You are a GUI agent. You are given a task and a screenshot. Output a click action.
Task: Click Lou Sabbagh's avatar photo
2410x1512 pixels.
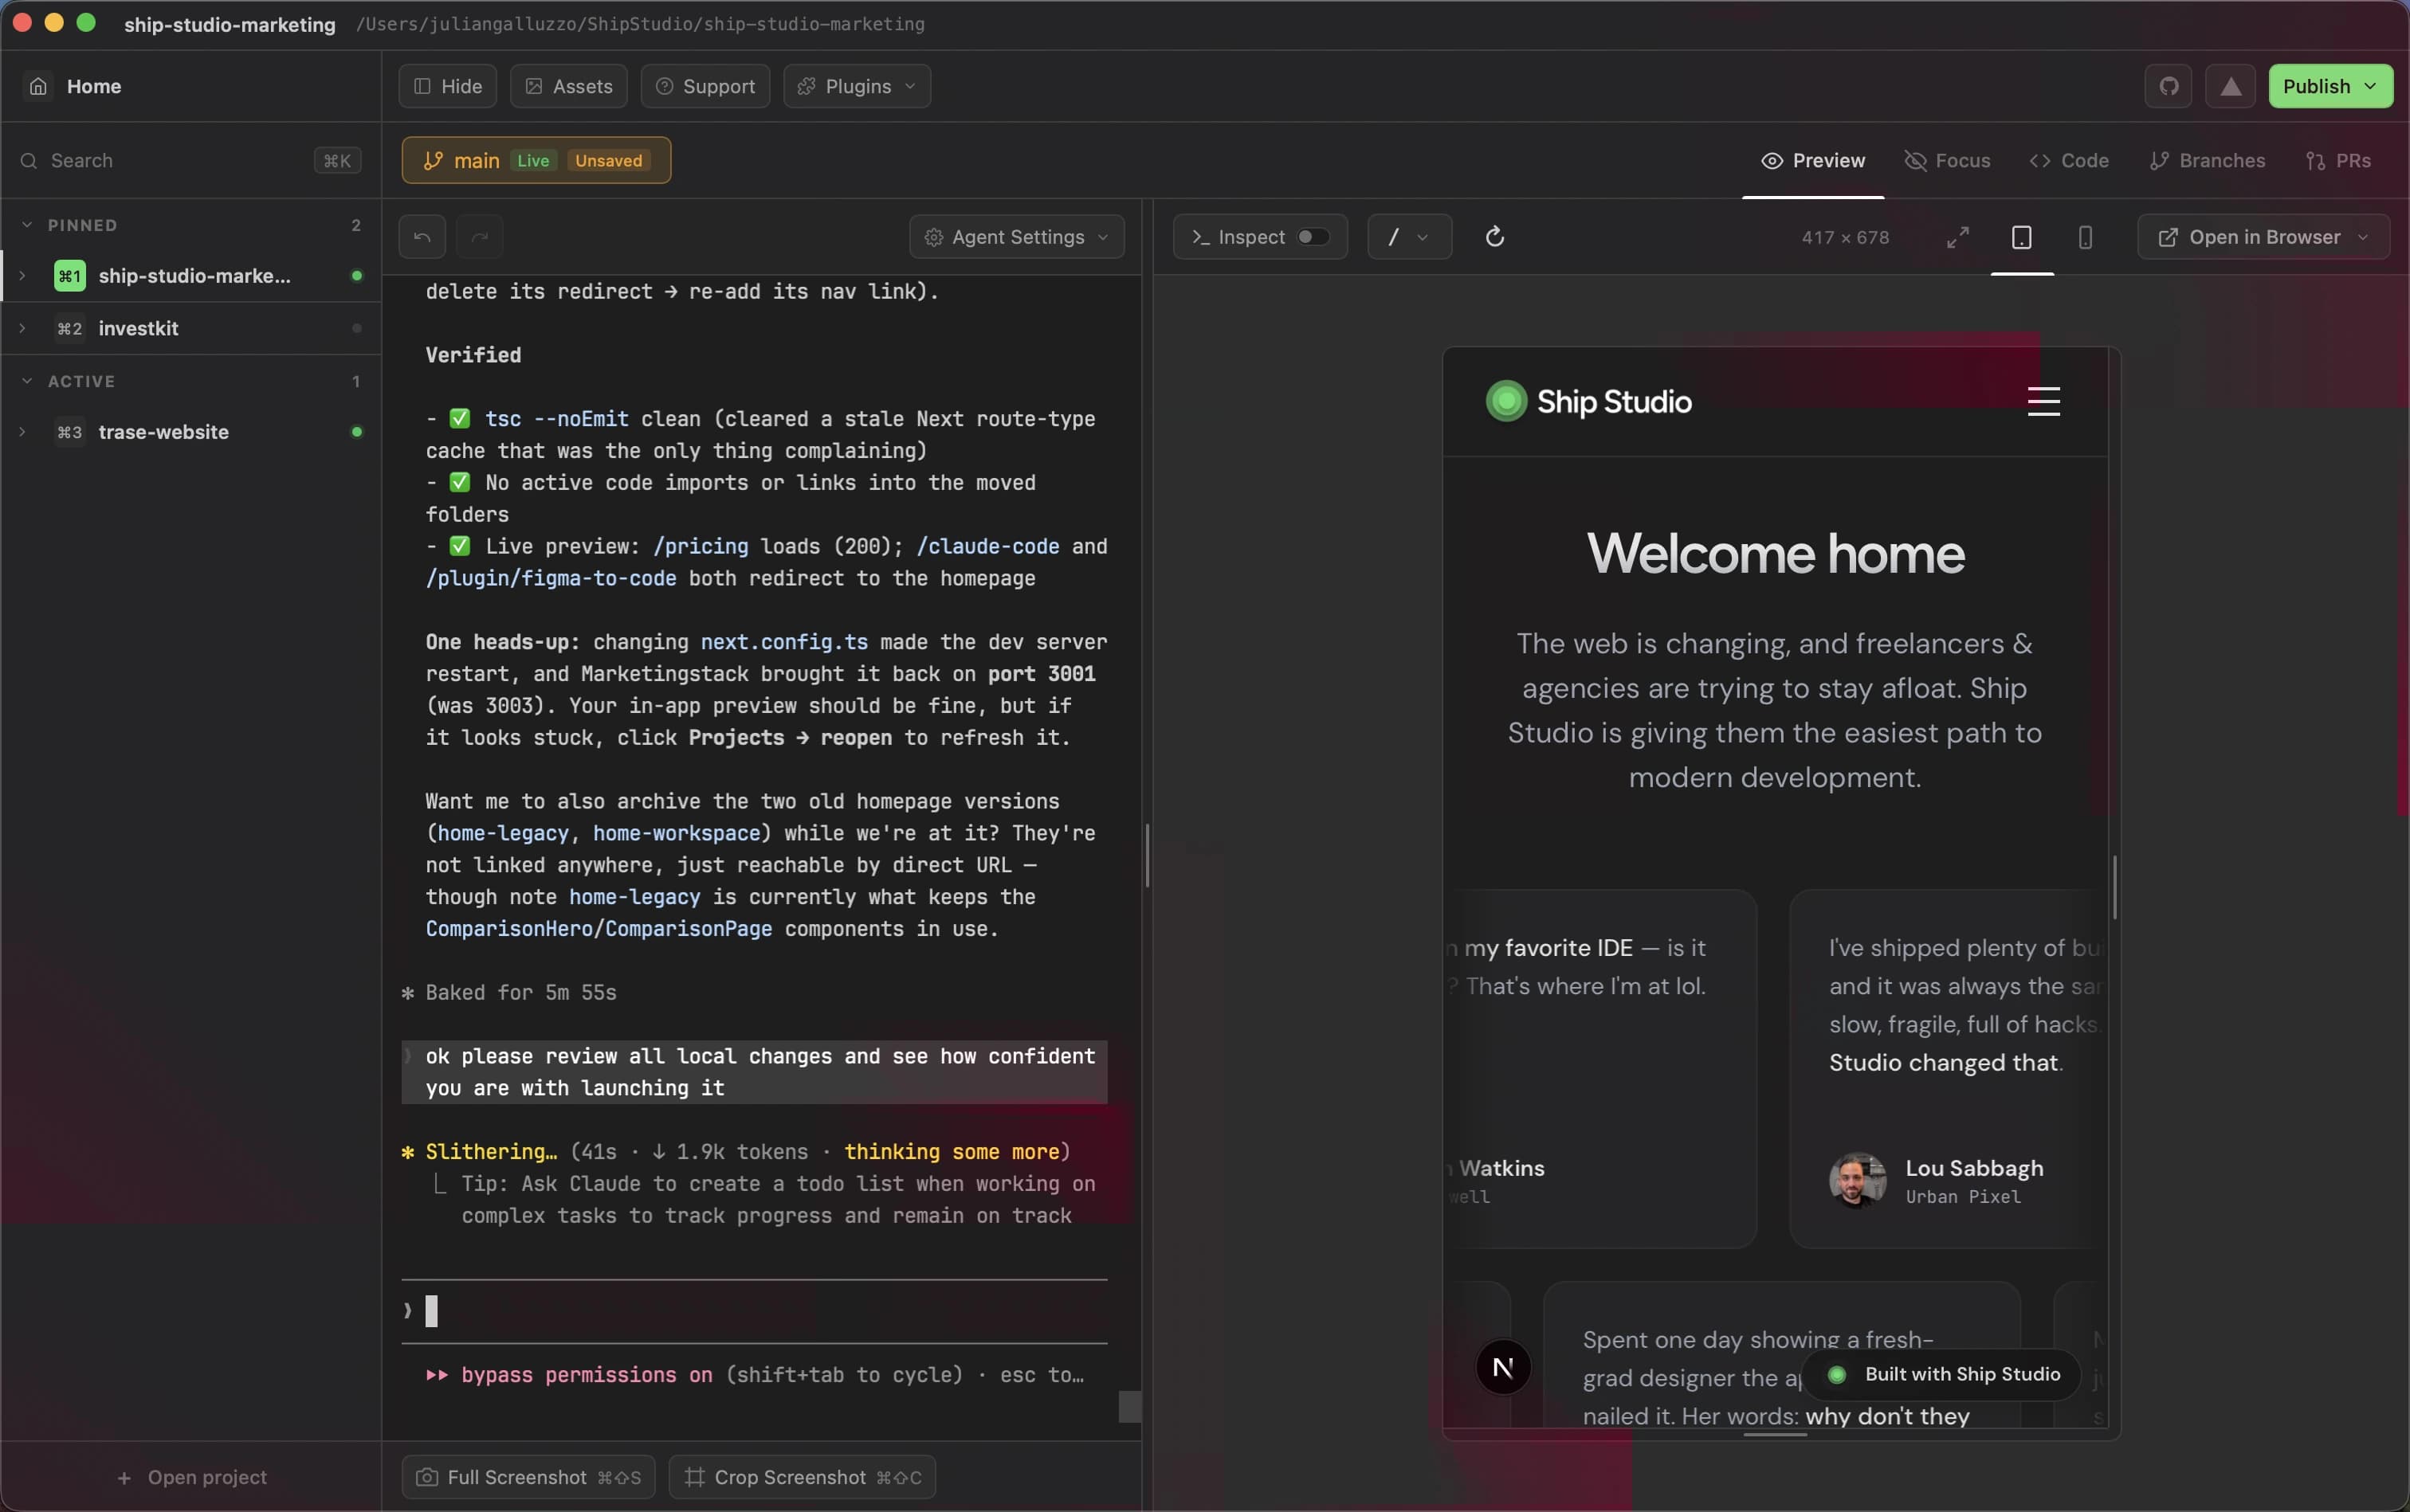(1857, 1180)
